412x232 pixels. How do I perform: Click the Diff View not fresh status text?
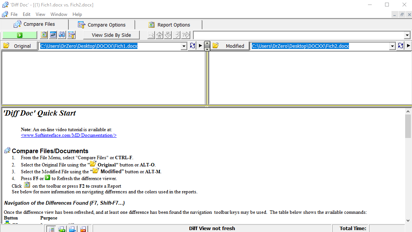pos(212,228)
